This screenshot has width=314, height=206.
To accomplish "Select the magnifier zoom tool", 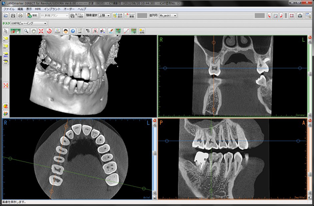I will (x=26, y=31).
